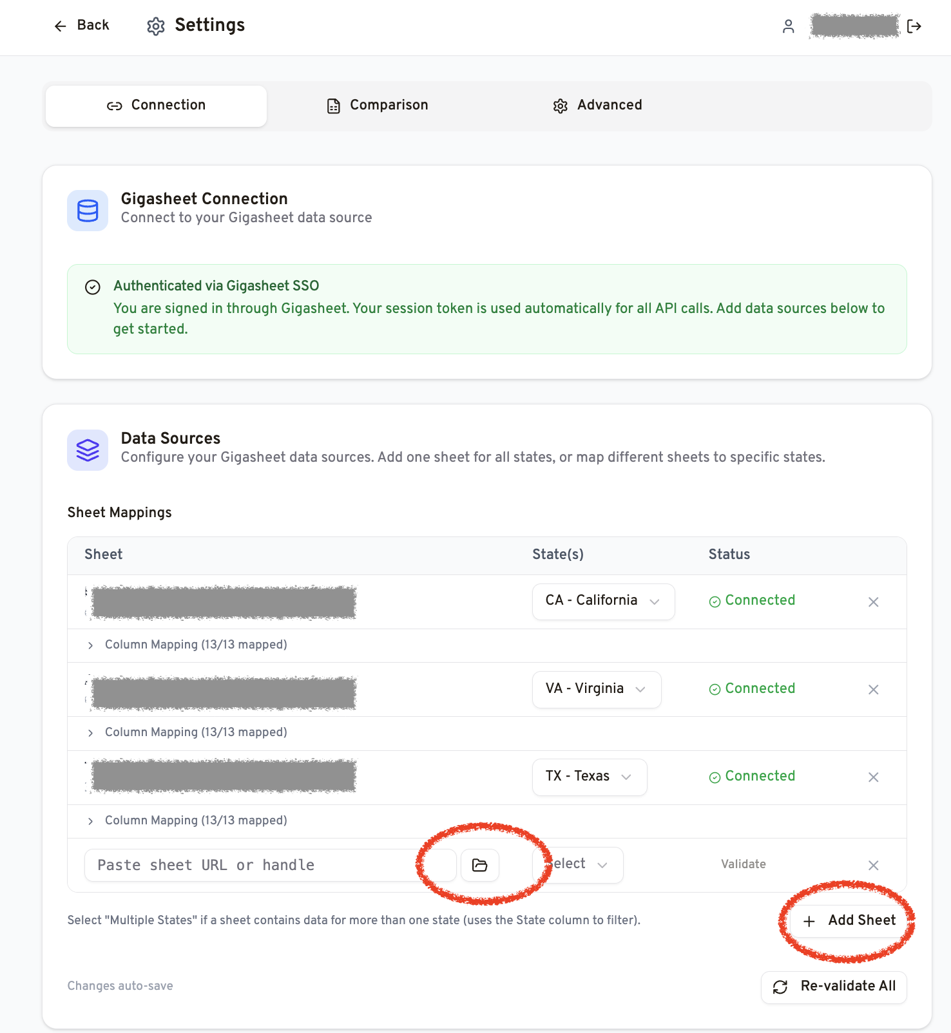This screenshot has width=951, height=1033.
Task: Click the Gigasheet Connection database icon
Action: pos(88,211)
